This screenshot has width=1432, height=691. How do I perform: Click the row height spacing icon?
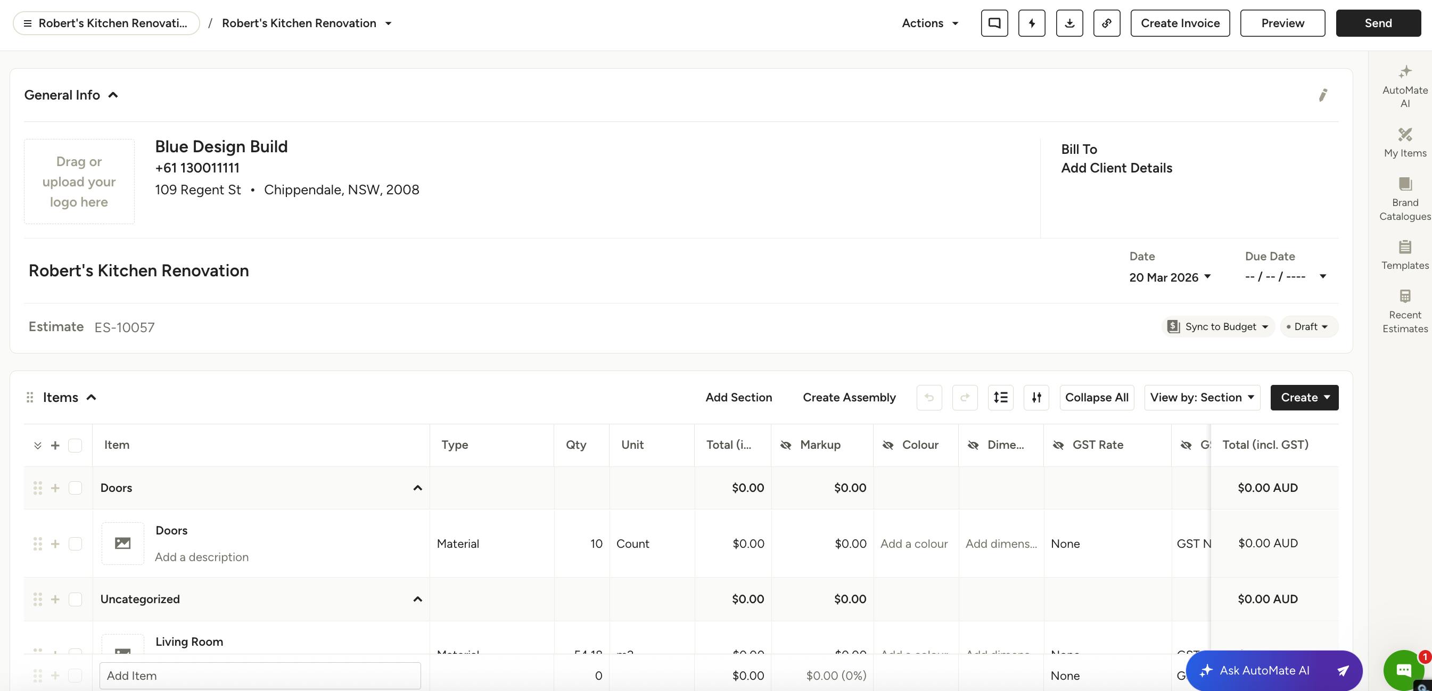(x=1000, y=398)
